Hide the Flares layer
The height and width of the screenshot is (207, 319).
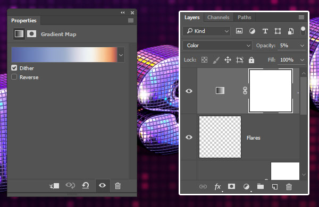189,137
